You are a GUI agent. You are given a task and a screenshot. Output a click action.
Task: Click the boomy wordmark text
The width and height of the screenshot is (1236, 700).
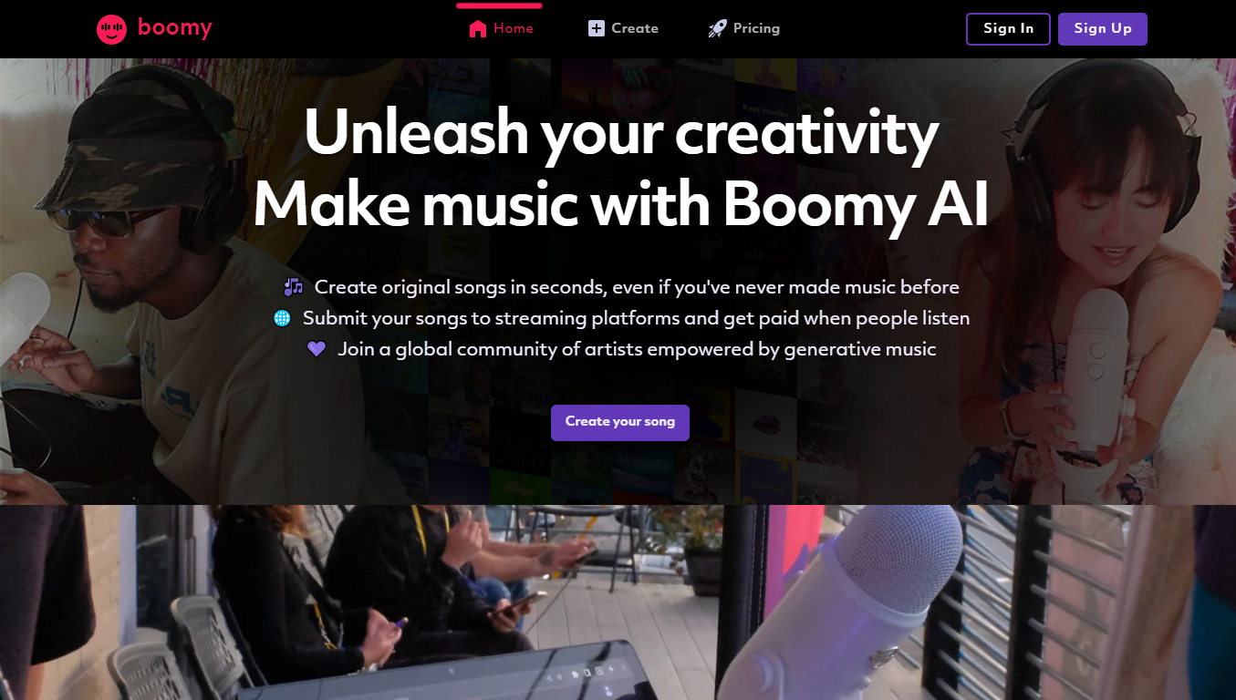[x=175, y=27]
